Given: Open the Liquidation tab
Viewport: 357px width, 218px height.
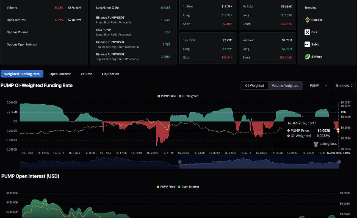Looking at the screenshot, I should point(110,74).
